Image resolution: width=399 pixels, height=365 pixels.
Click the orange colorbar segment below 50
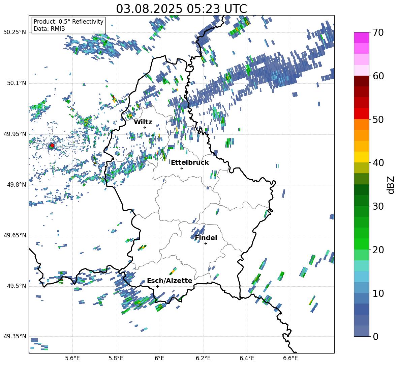click(x=361, y=125)
